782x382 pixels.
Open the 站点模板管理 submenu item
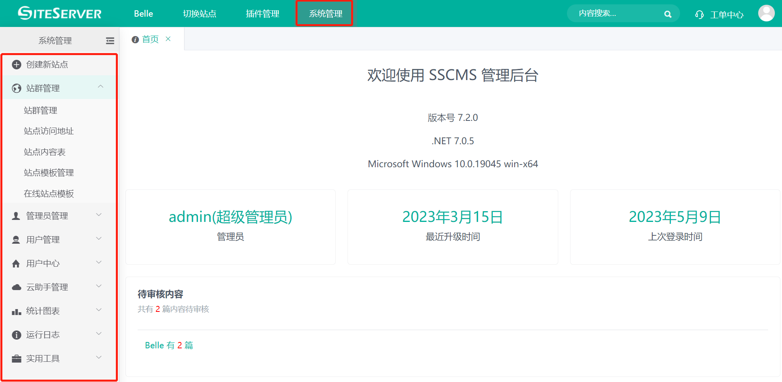(x=49, y=173)
